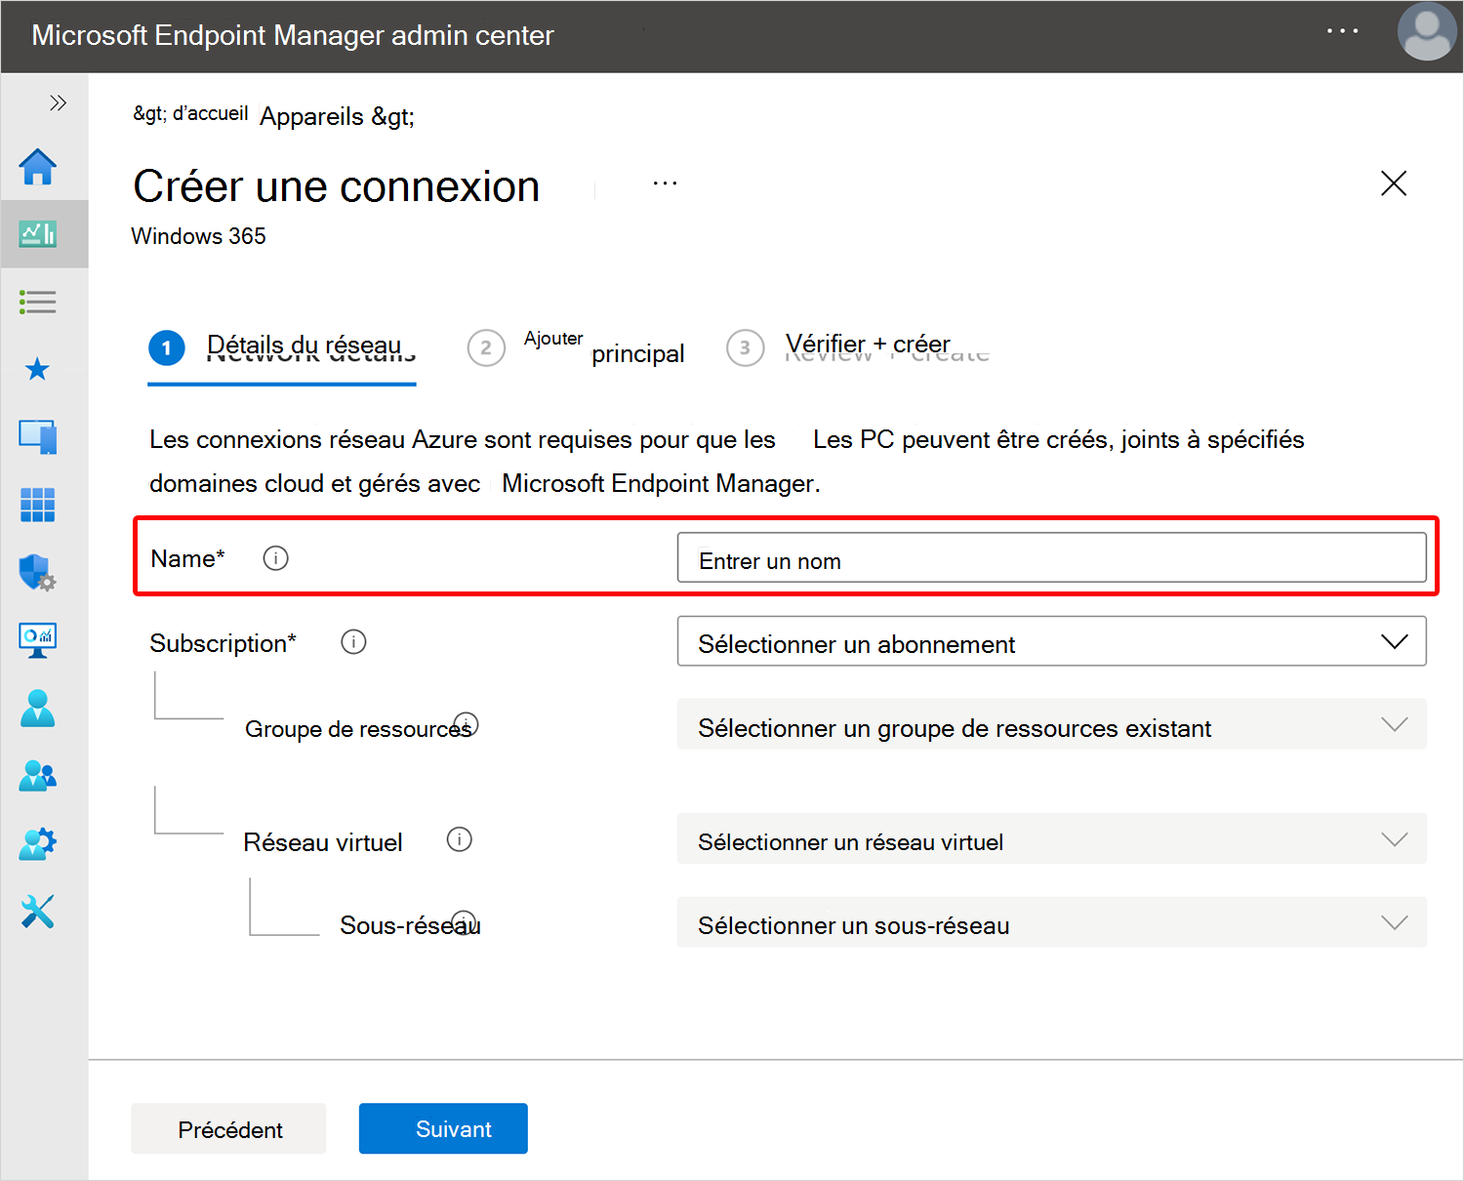Open the top bar ellipsis menu

point(1342,31)
